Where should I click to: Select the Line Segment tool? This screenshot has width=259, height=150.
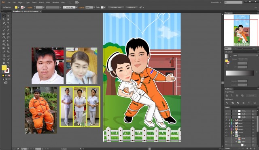4,27
